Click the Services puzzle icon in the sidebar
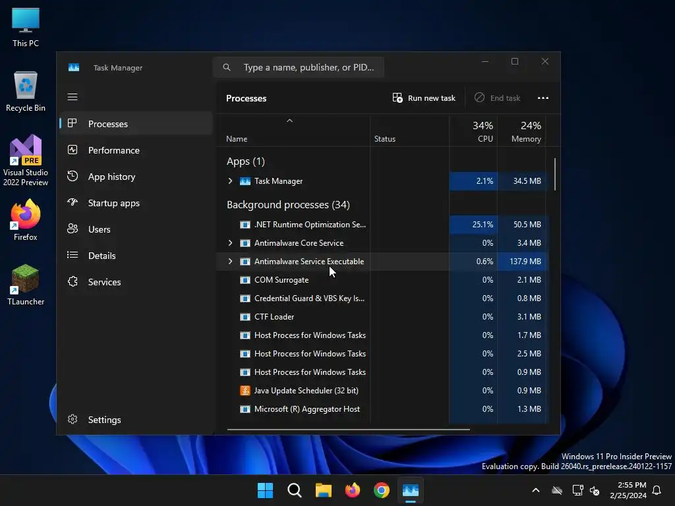The width and height of the screenshot is (675, 506). 73,281
